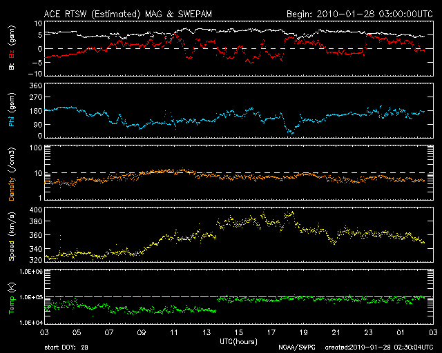Image resolution: width=442 pixels, height=353 pixels.
Task: Click the '1.0E+05' tick label on Temp panel
Action: [x=31, y=297]
